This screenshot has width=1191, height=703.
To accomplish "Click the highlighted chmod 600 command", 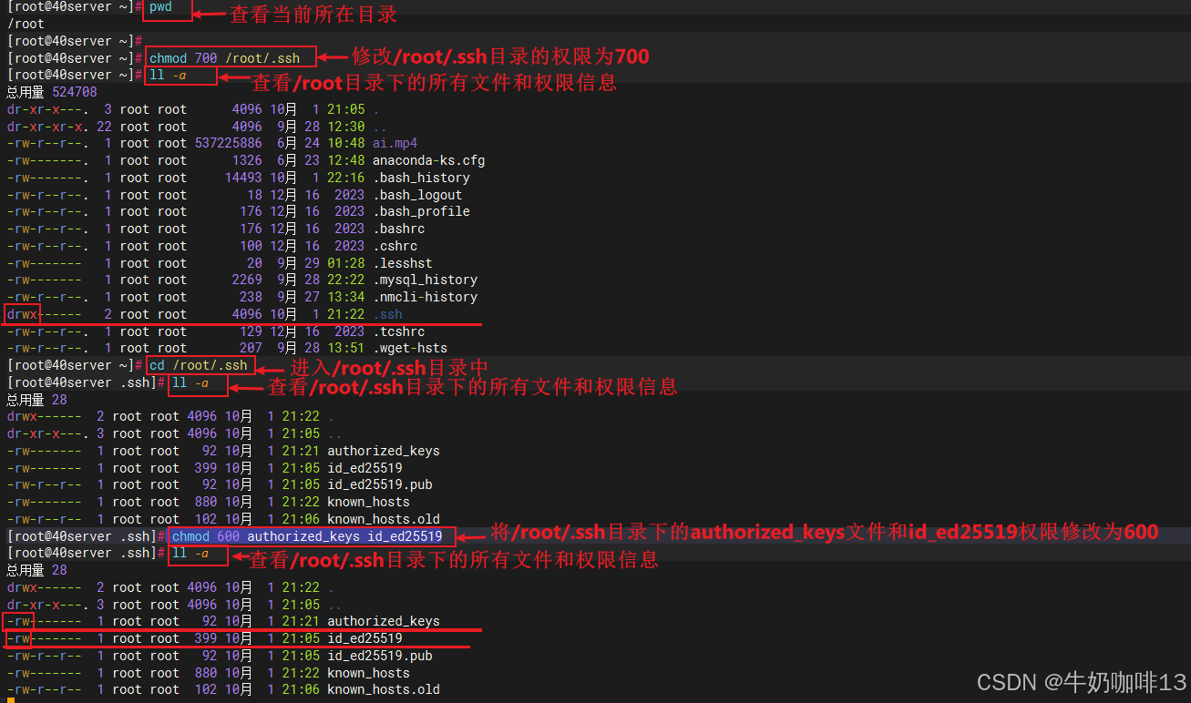I will pos(307,536).
